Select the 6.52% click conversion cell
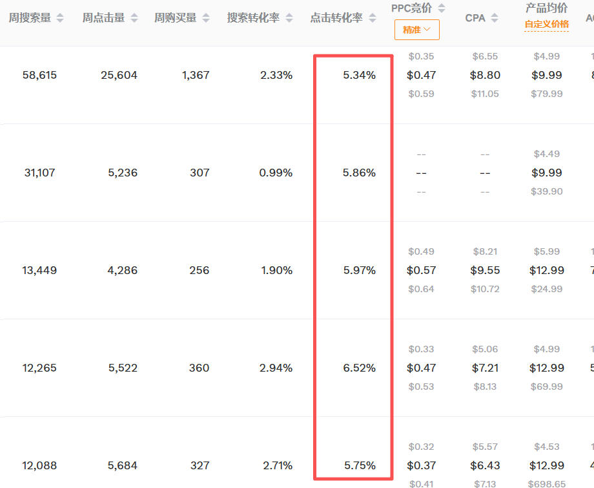 coord(359,368)
